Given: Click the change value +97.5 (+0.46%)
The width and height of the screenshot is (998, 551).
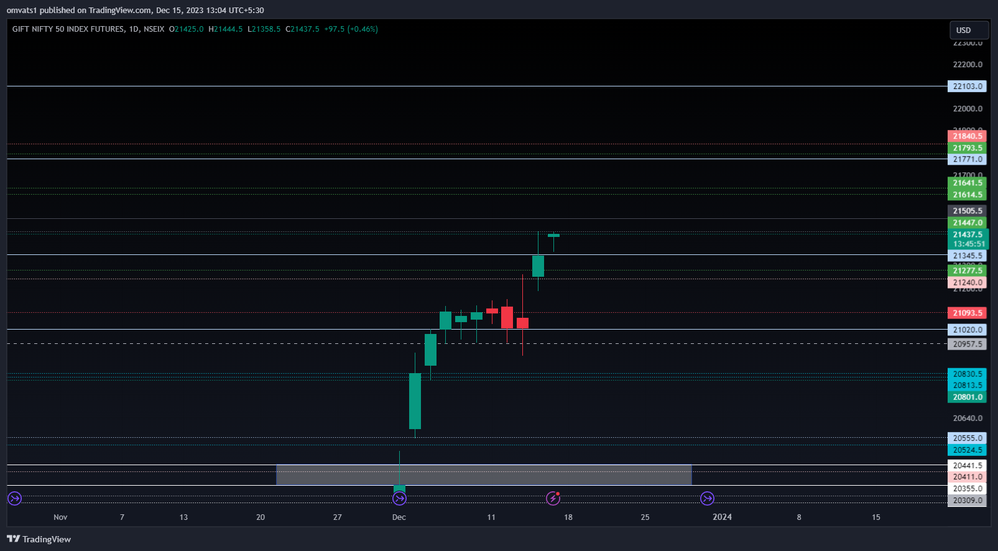Looking at the screenshot, I should click(x=351, y=29).
